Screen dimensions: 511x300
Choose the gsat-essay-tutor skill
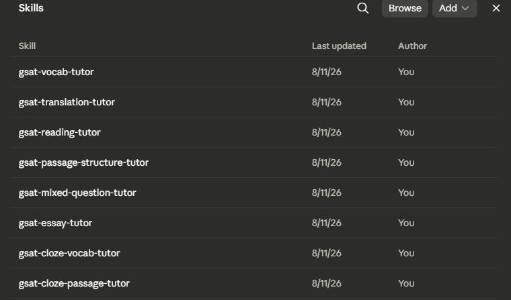point(254,223)
